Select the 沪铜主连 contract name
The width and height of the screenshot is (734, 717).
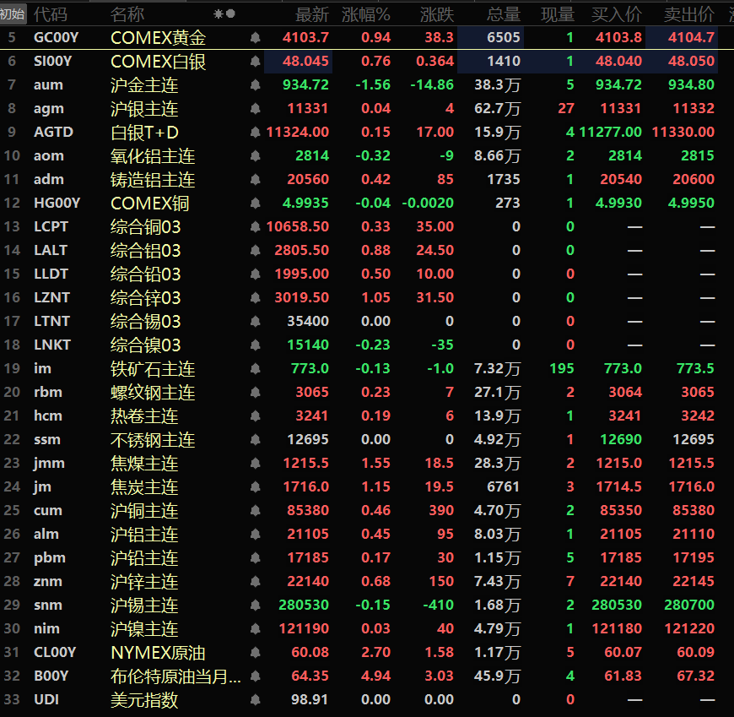144,511
